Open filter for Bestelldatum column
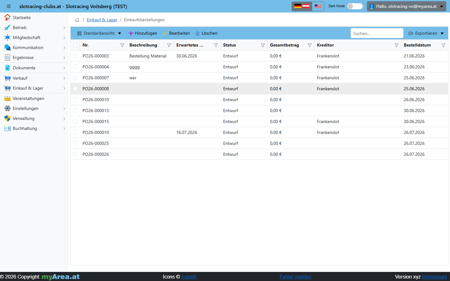 [x=443, y=45]
